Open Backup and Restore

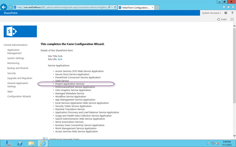coord(18,68)
